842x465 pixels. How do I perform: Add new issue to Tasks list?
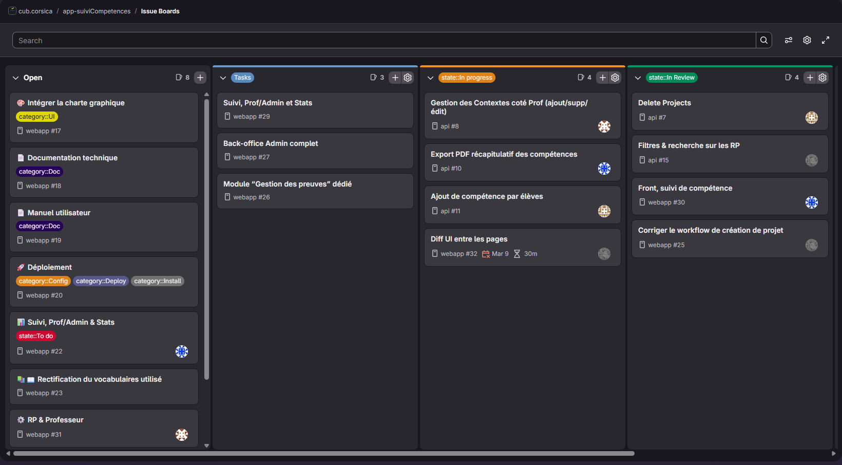[395, 78]
